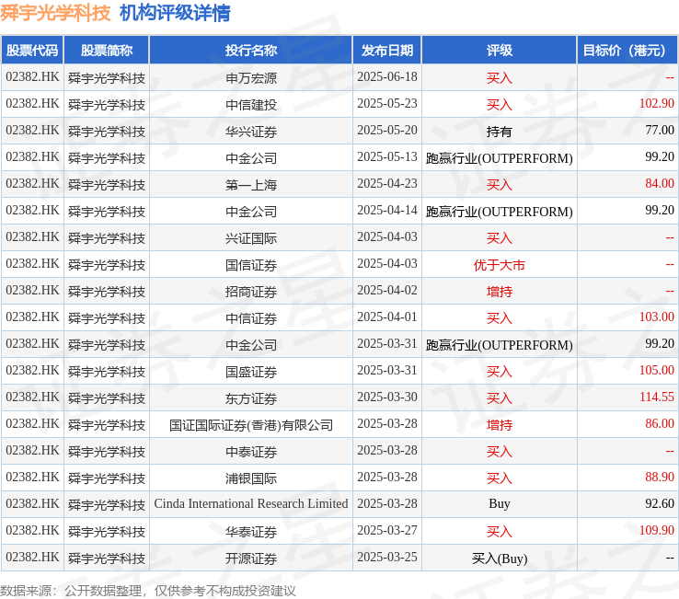The height and width of the screenshot is (599, 679).
Task: Click target price 77.00
Action: pos(660,130)
